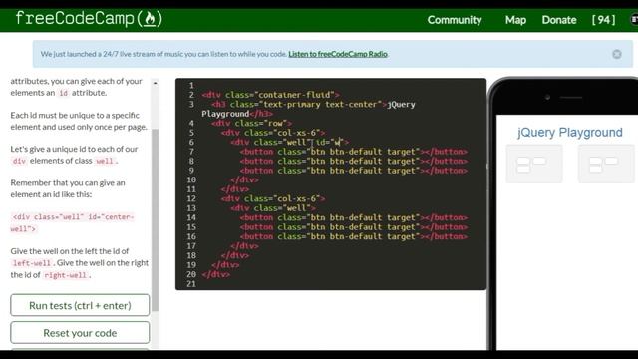Click the well div on line 13

pyautogui.click(x=273, y=208)
